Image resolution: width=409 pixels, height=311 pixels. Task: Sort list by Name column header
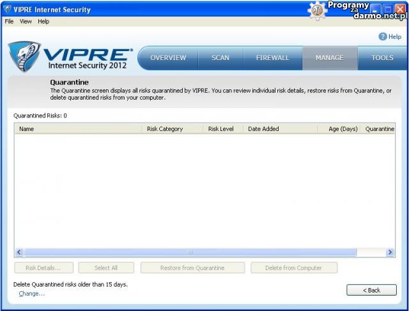click(x=78, y=128)
